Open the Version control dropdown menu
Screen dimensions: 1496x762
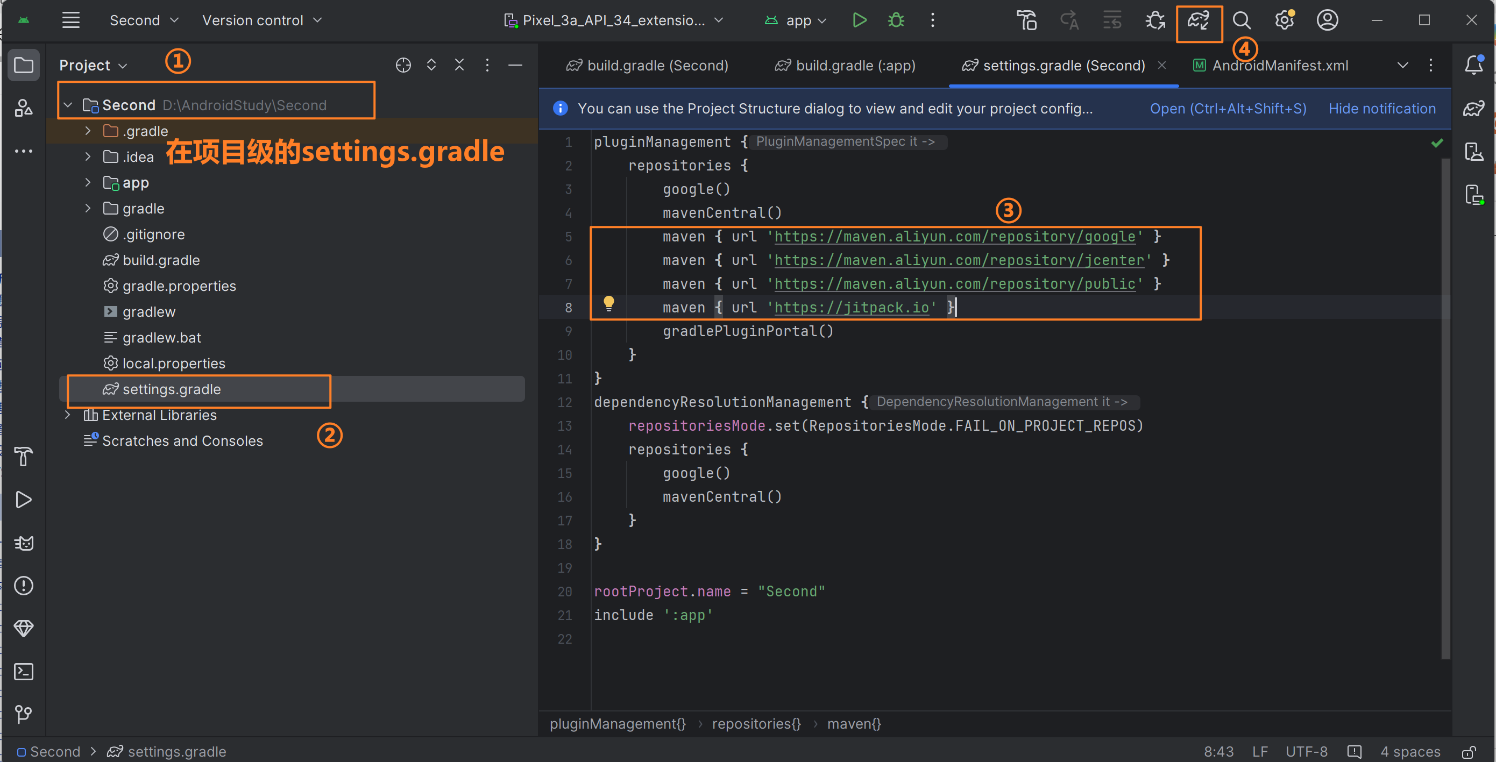point(261,20)
